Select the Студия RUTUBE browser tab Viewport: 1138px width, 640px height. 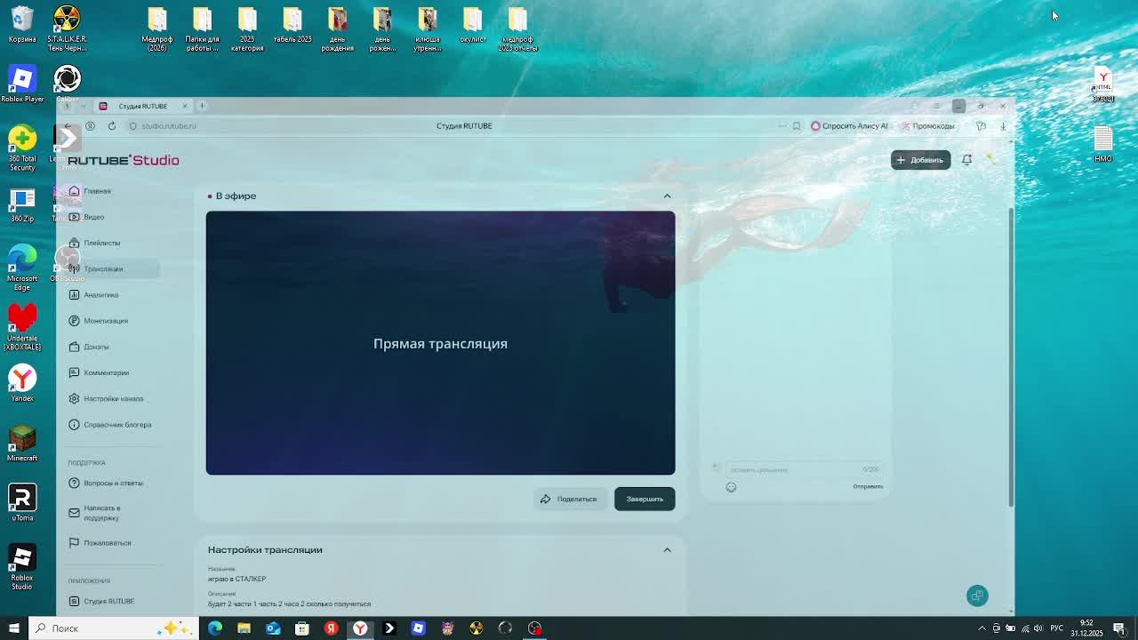[x=142, y=106]
